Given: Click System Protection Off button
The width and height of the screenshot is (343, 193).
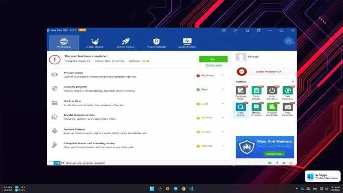Looking at the screenshot, I should (x=268, y=72).
